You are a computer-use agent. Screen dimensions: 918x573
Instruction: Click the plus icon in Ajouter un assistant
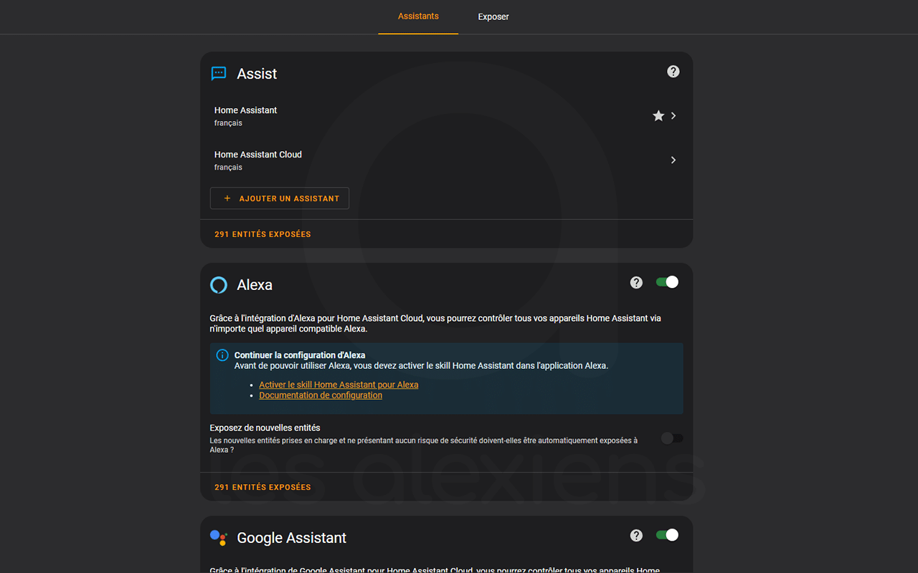point(227,198)
